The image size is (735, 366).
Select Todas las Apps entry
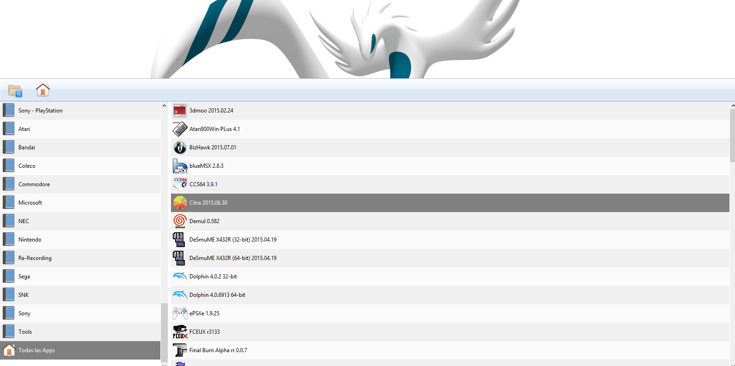point(80,350)
